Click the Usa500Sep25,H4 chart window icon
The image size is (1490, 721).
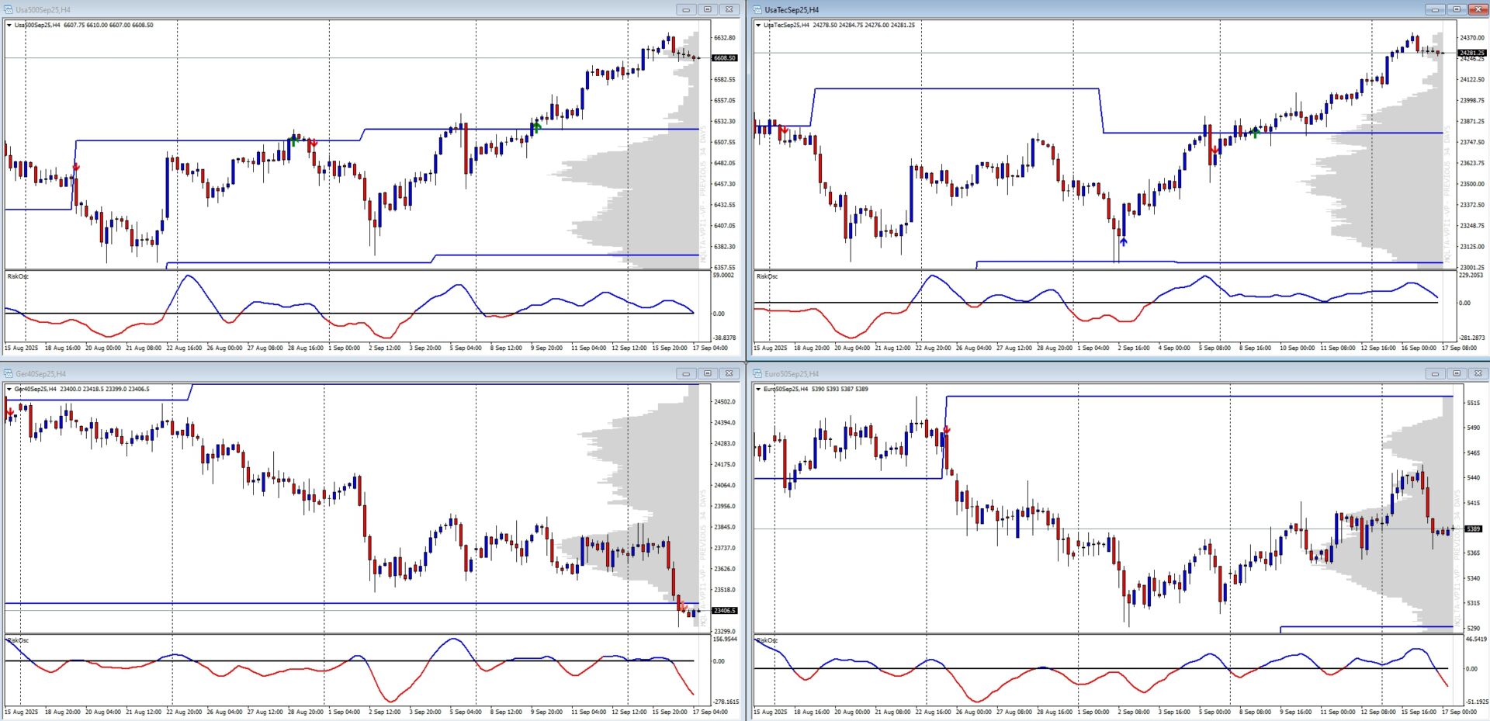pyautogui.click(x=9, y=10)
